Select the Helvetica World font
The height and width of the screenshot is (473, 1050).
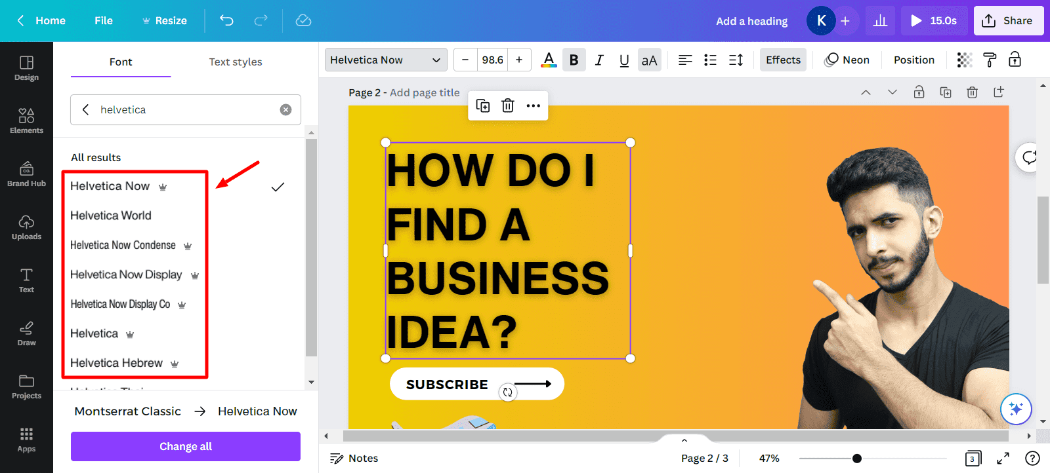[111, 216]
